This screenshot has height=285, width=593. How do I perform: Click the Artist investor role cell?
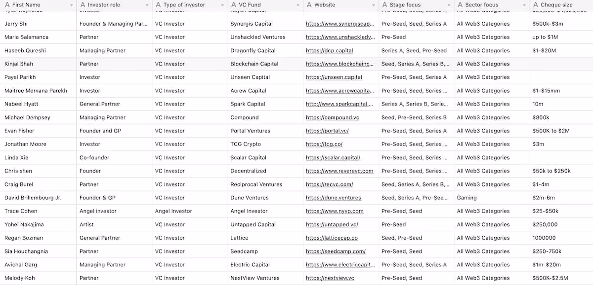tap(115, 224)
